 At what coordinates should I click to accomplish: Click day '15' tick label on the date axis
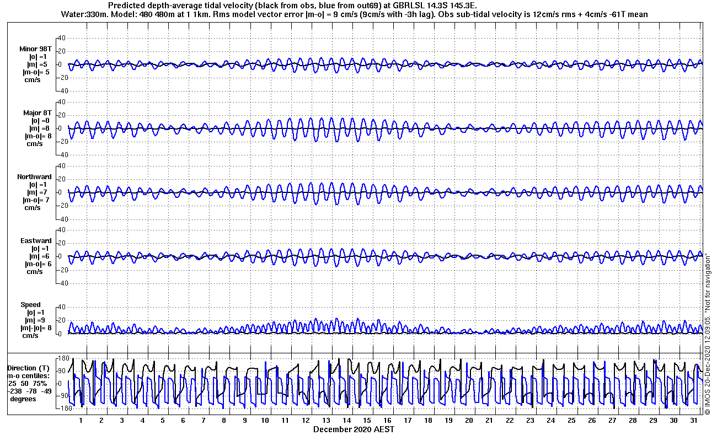pos(367,421)
